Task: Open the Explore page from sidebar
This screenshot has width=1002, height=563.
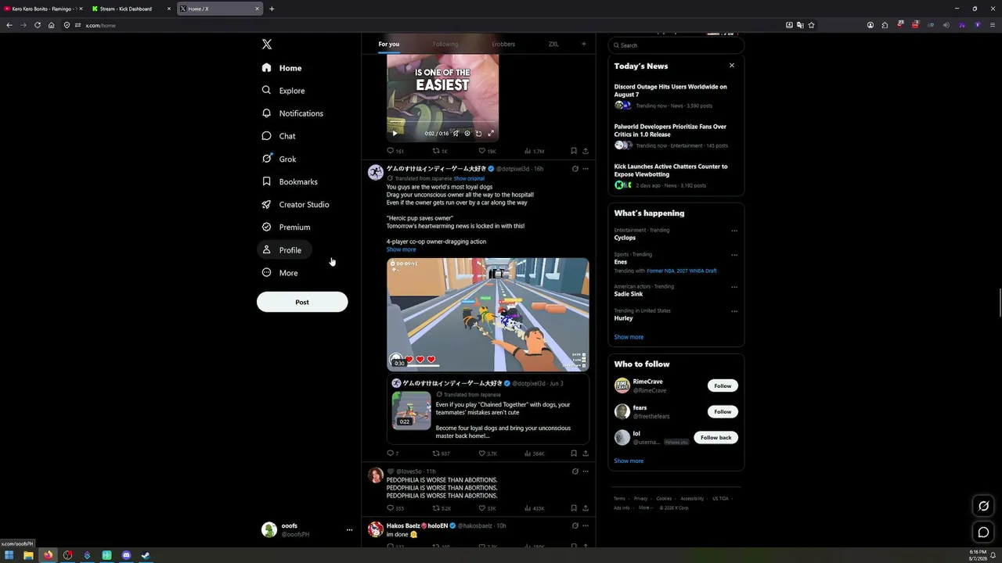Action: [x=284, y=91]
